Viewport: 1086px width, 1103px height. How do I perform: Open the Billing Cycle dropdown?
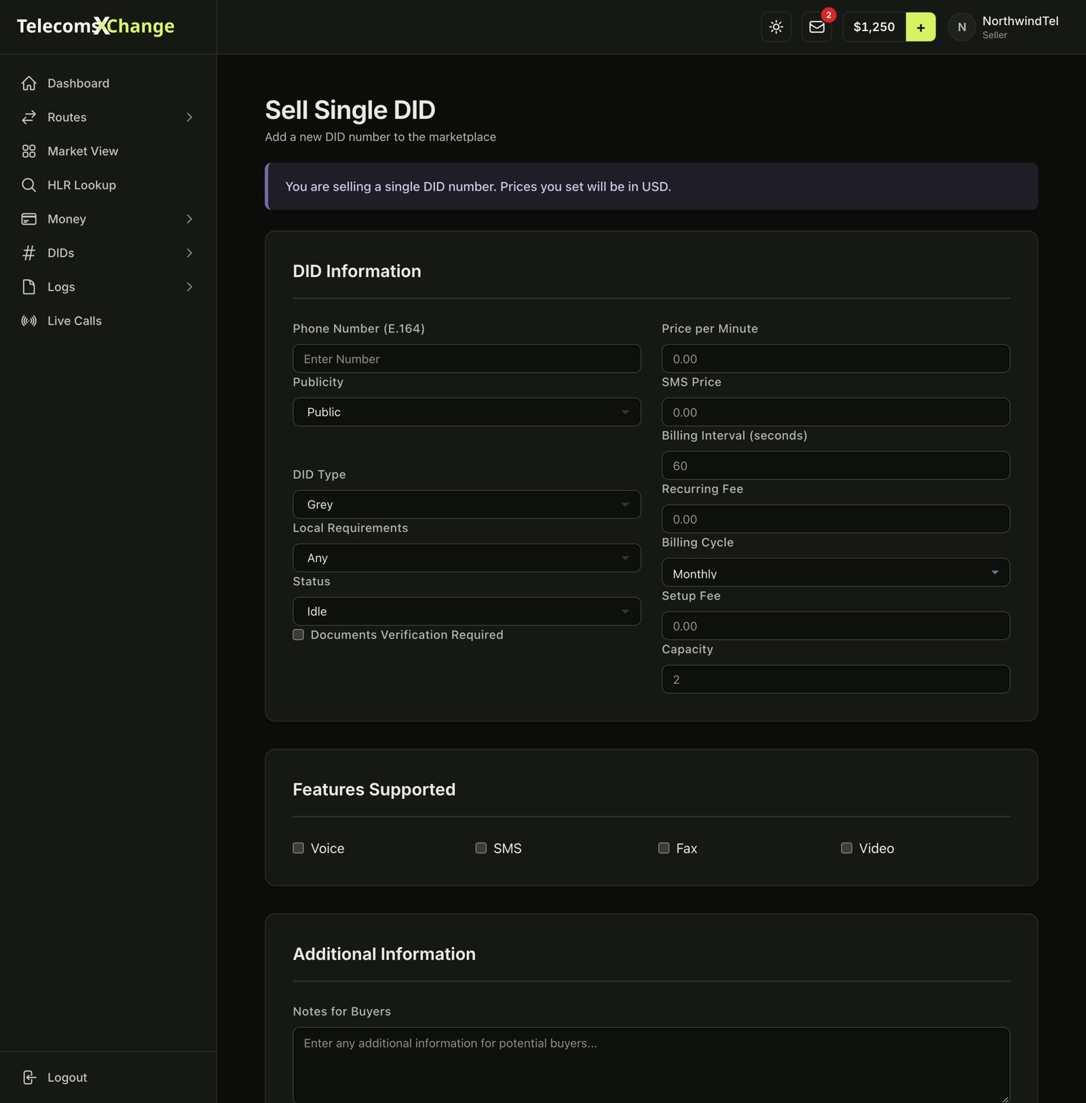[x=836, y=573]
